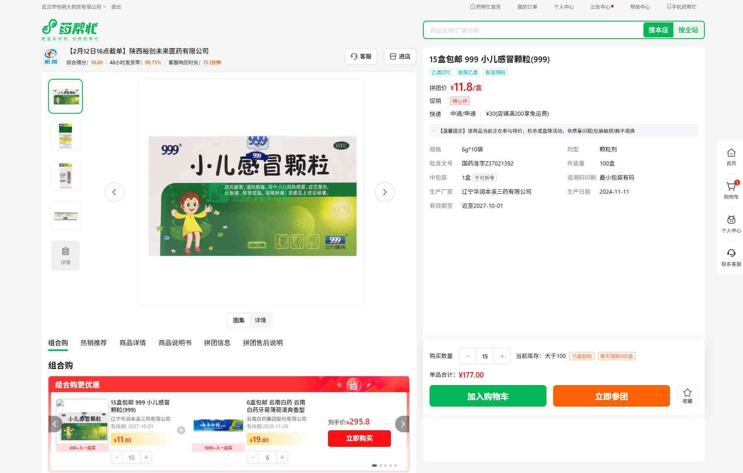Click the 药帮忙 logo
The image size is (743, 473).
(70, 29)
